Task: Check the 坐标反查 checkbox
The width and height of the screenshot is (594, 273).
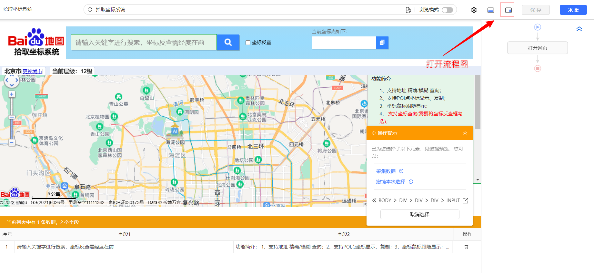Action: coord(248,43)
